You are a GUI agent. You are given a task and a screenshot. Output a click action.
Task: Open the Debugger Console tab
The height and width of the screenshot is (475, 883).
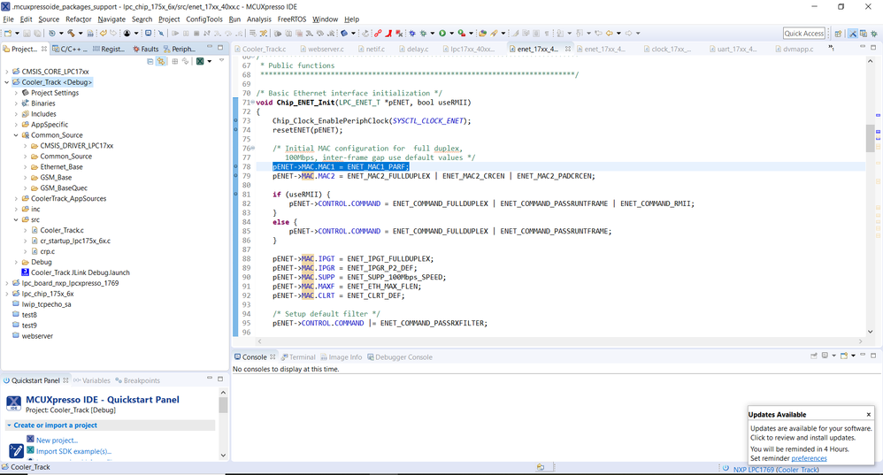[x=399, y=356]
